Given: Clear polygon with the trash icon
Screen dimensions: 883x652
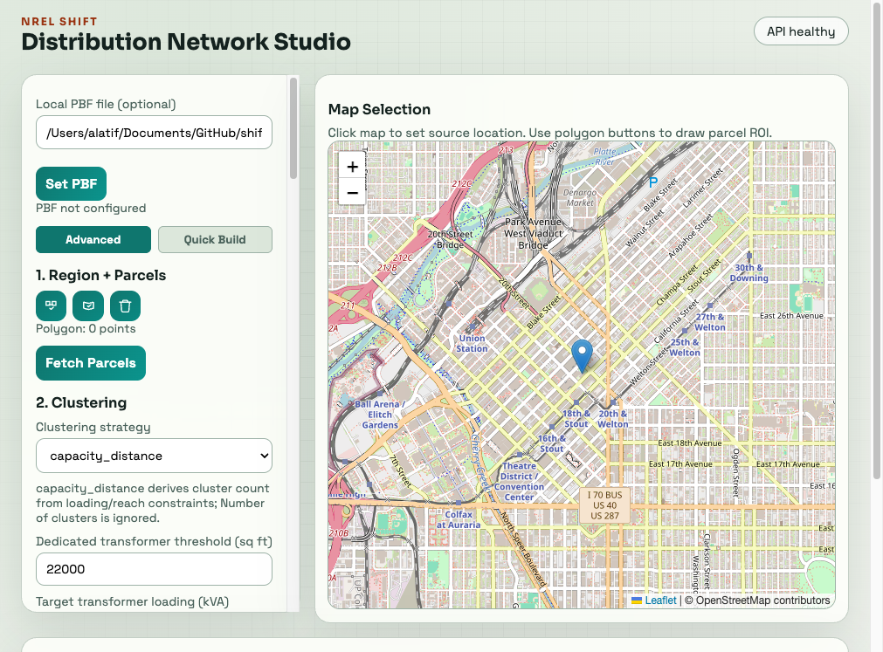Looking at the screenshot, I should (125, 305).
